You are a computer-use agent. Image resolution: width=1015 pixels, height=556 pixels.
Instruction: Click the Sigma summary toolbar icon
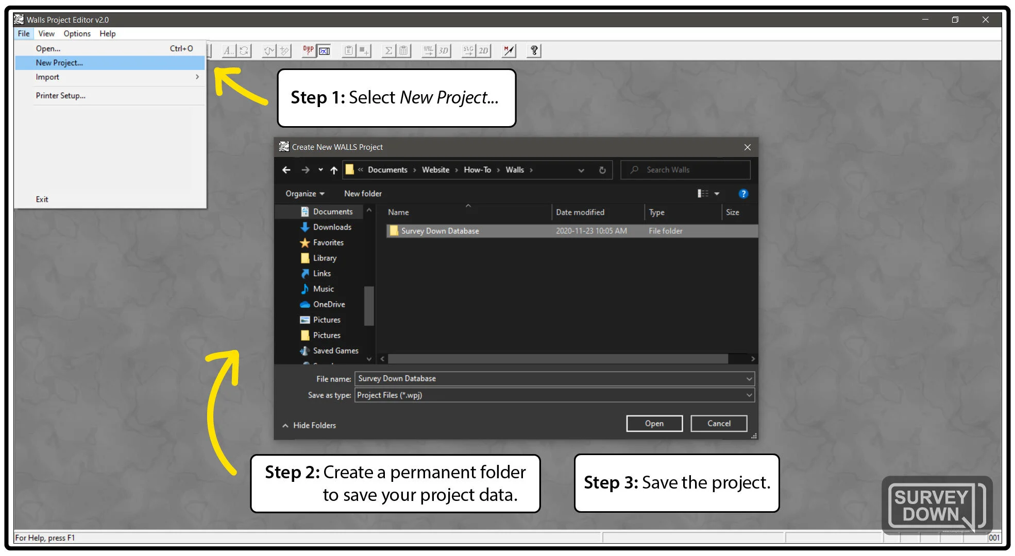point(389,50)
